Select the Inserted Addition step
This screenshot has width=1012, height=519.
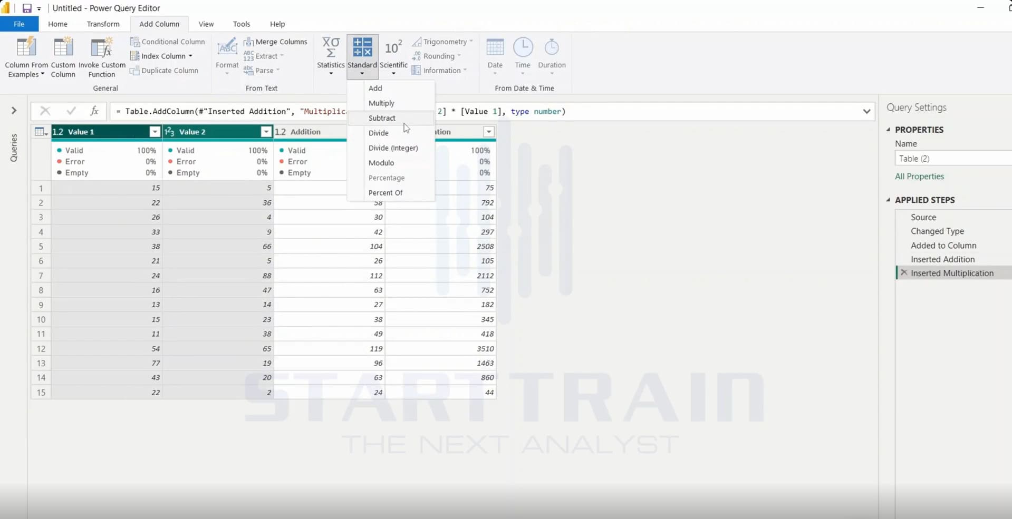(x=942, y=259)
